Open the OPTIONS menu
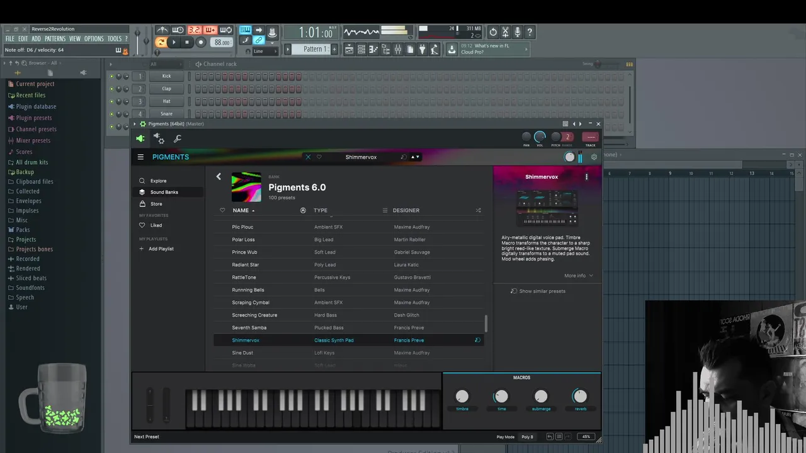The width and height of the screenshot is (806, 453). pyautogui.click(x=94, y=39)
